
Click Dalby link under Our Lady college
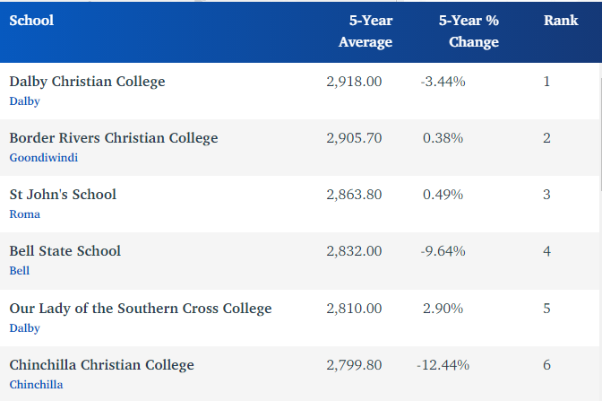click(x=24, y=328)
